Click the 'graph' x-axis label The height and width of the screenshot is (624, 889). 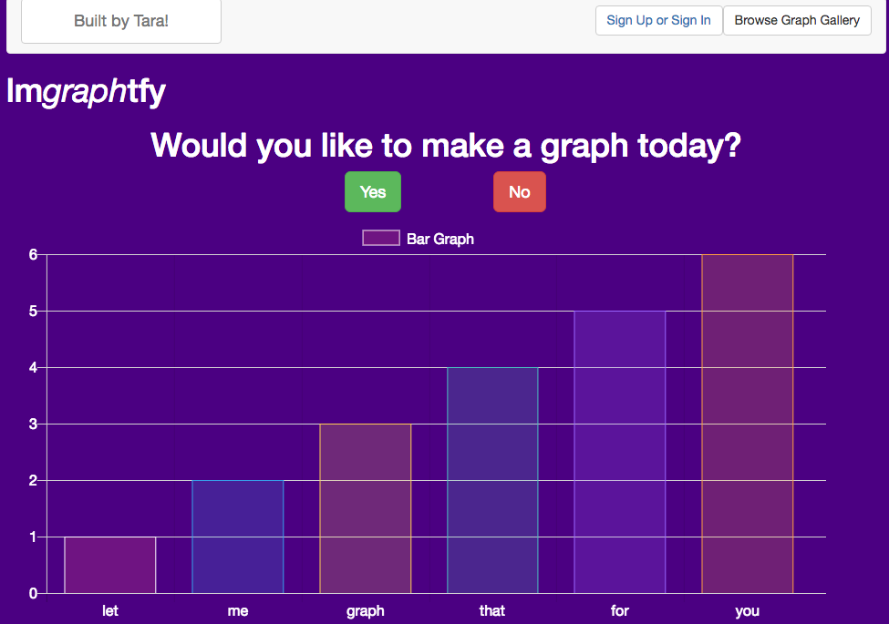365,610
